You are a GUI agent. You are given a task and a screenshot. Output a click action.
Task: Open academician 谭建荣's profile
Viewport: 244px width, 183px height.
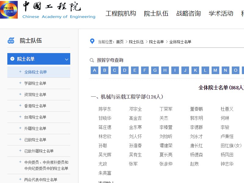tap(166, 145)
